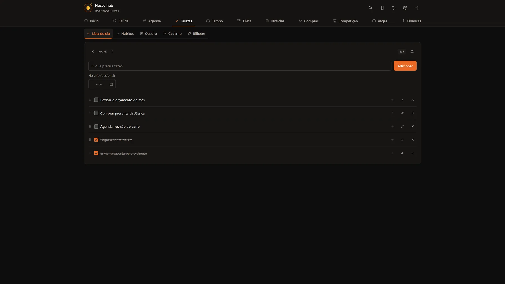Click the mobile device icon in the header
Image resolution: width=505 pixels, height=284 pixels.
coord(382,8)
